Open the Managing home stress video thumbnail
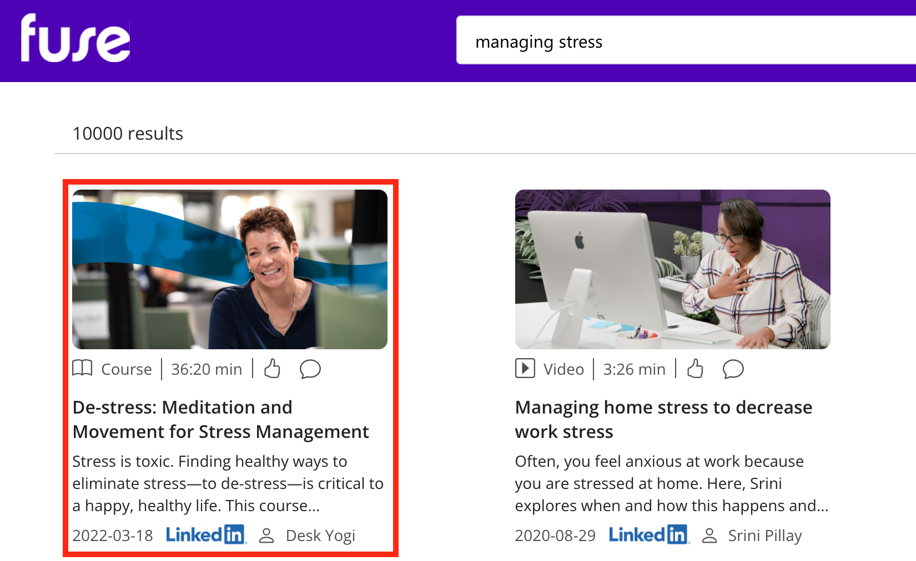 click(x=672, y=269)
